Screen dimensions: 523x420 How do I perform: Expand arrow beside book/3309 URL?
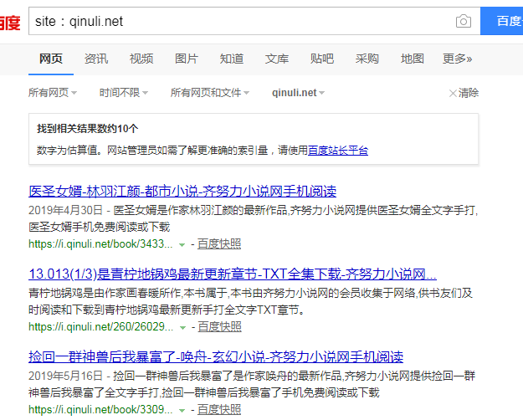182,410
